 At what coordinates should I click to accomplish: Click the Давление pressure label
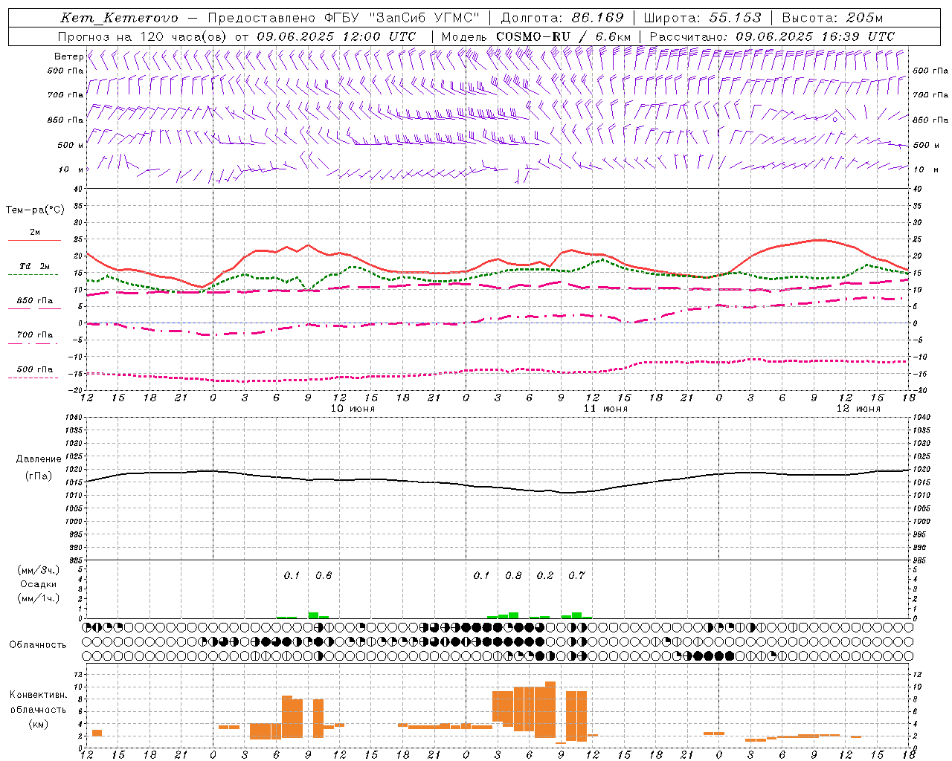(x=39, y=459)
